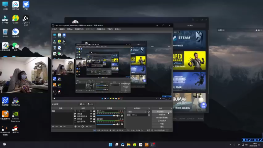Click the 开始录制 start recording button

[162, 114]
